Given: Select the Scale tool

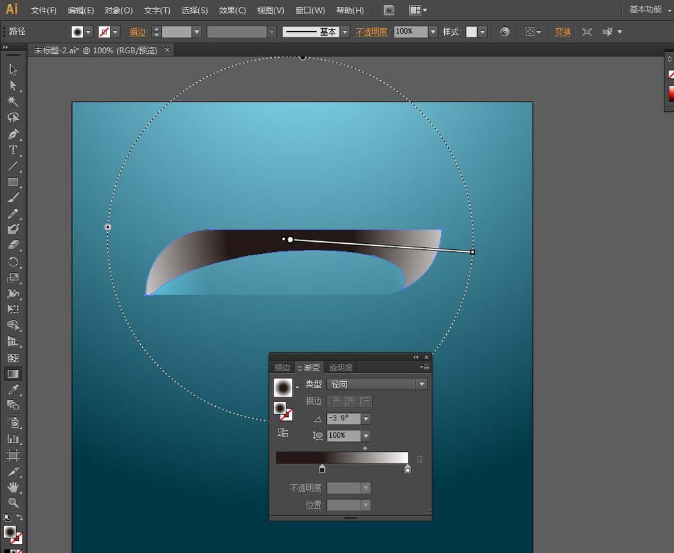Looking at the screenshot, I should 13,278.
